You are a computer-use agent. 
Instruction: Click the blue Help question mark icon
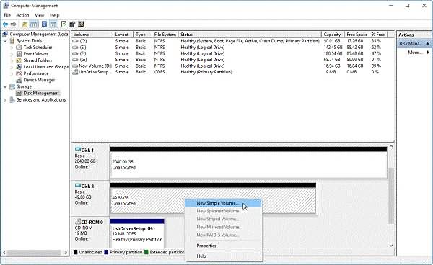click(44, 24)
